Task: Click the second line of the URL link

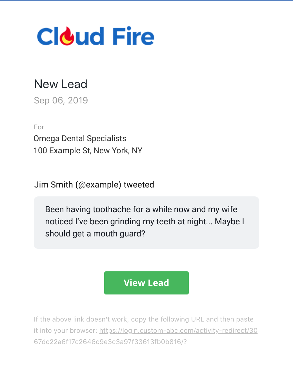Action: pos(110,342)
